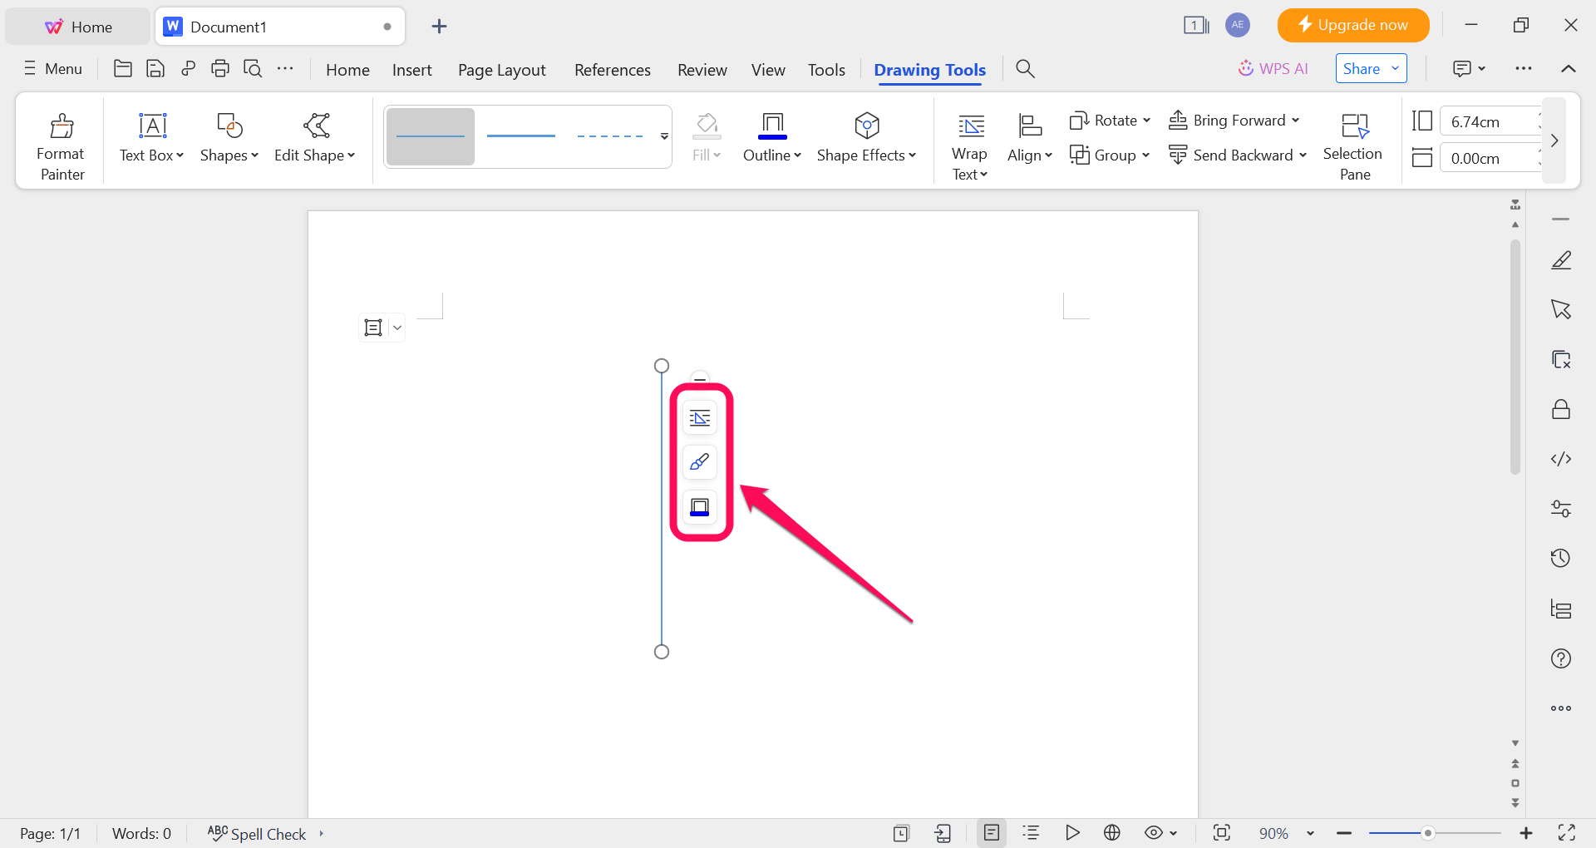This screenshot has width=1596, height=848.
Task: Switch to outline view in status bar
Action: click(x=1031, y=833)
